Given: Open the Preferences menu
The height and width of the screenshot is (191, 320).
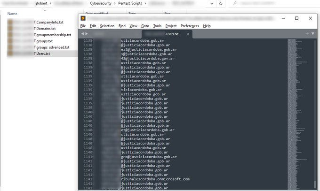Looking at the screenshot, I should pyautogui.click(x=190, y=26).
